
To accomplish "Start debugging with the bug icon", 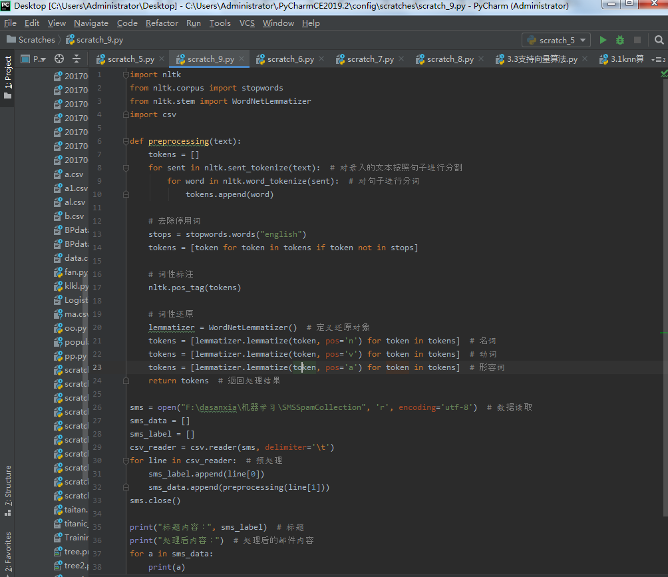I will click(x=620, y=40).
